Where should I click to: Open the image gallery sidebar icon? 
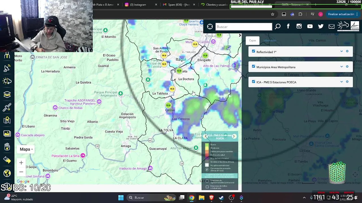(x=7, y=133)
